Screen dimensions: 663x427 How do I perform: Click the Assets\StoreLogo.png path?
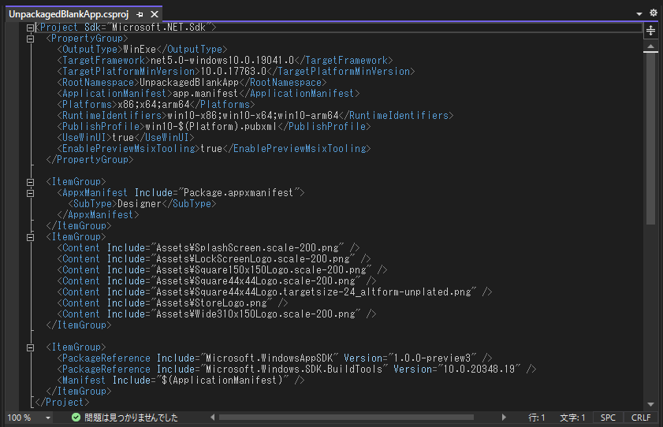(212, 303)
